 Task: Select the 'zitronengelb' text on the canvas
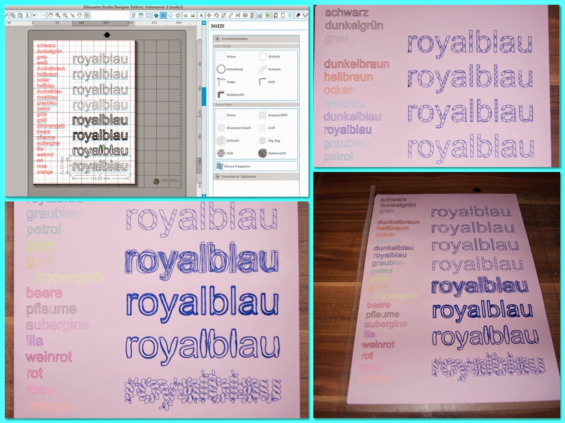coord(50,126)
